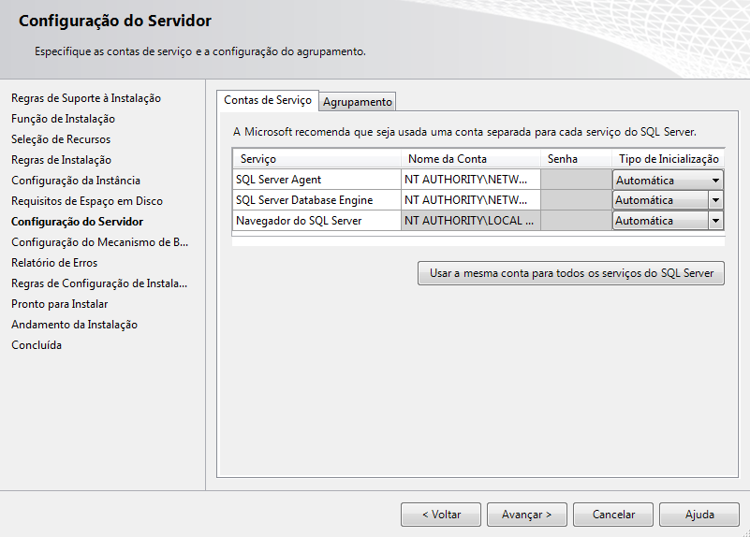Click 'Regras de Configuração de Instala...' step
Viewport: 750px width, 537px height.
click(x=99, y=283)
